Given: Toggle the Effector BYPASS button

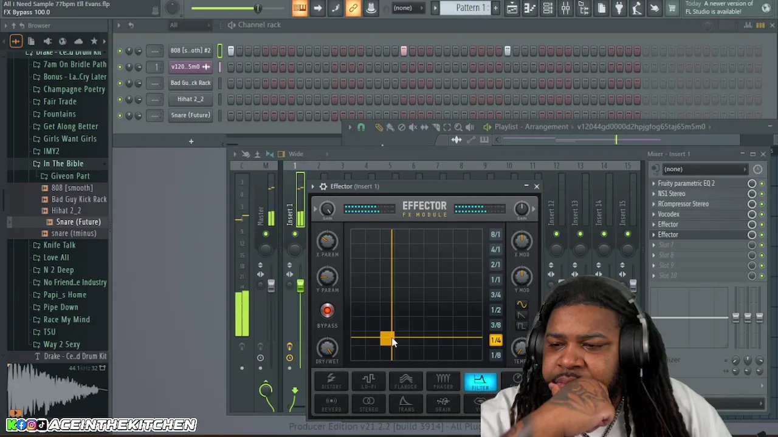Looking at the screenshot, I should coord(327,311).
